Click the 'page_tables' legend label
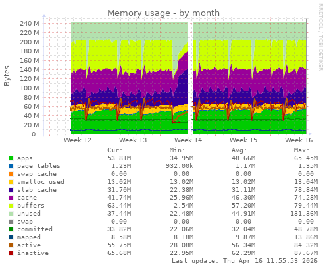Screen dimensions: 327x269 (x=39, y=166)
